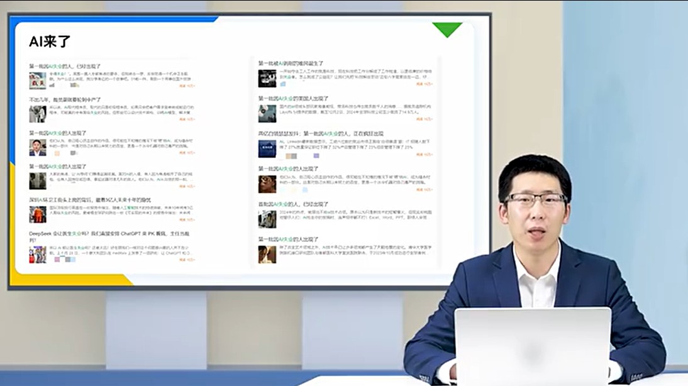Viewport: 688px width, 386px height.
Task: Click orange read-count link on DeepSeek article
Action: (187, 260)
